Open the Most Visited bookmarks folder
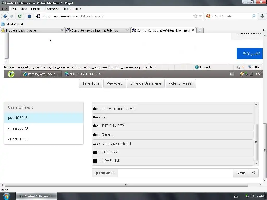 [12, 24]
